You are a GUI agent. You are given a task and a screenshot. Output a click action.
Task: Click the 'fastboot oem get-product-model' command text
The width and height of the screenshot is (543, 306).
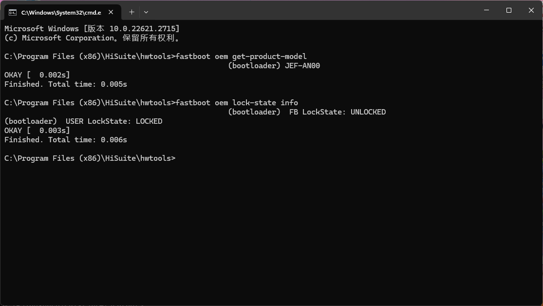click(x=241, y=57)
